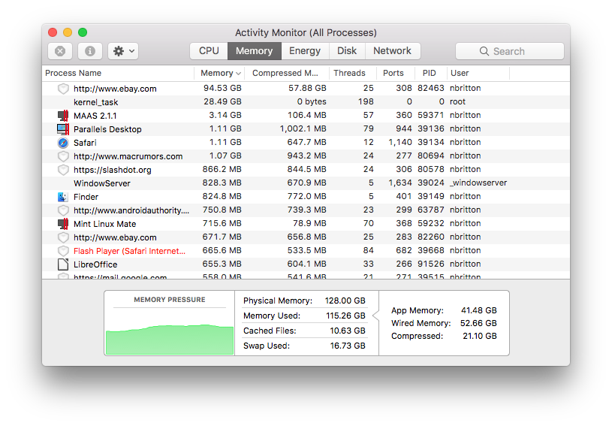Image resolution: width=612 pixels, height=426 pixels.
Task: Select the Memory tab
Action: click(254, 51)
